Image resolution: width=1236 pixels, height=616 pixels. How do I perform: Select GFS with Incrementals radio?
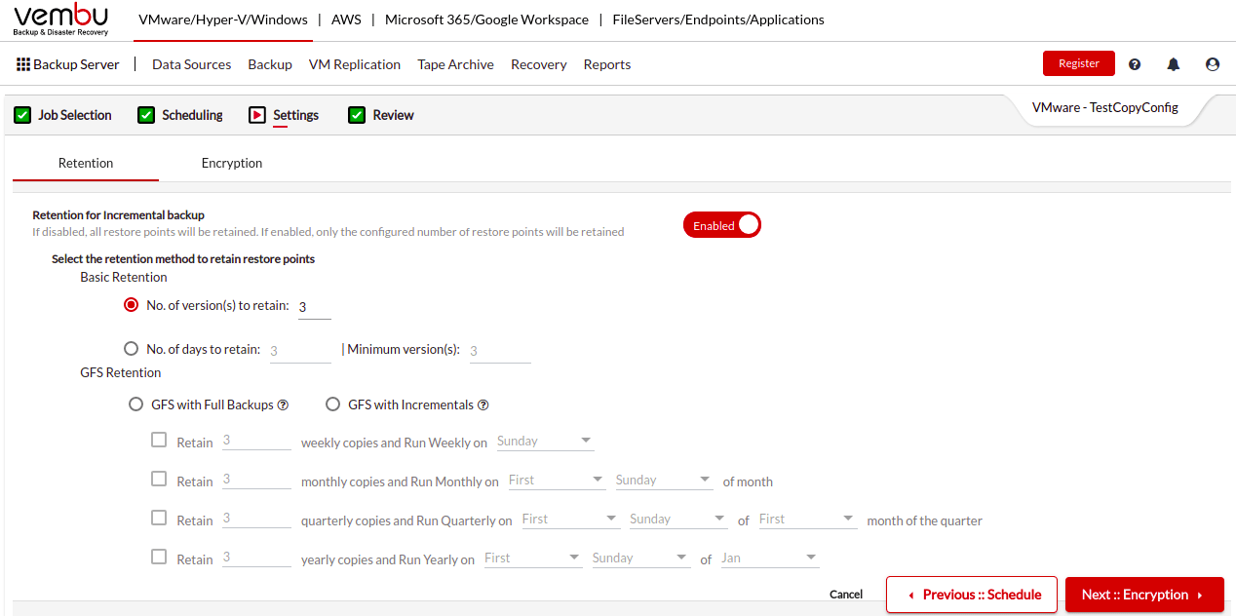pos(333,404)
